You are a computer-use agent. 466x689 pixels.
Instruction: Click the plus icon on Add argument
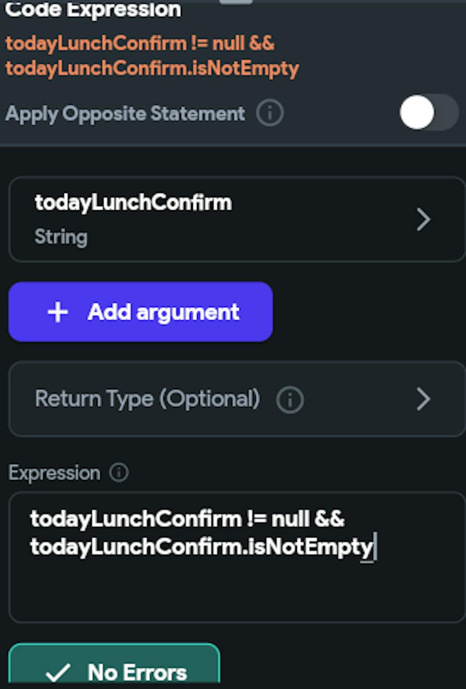pos(58,312)
